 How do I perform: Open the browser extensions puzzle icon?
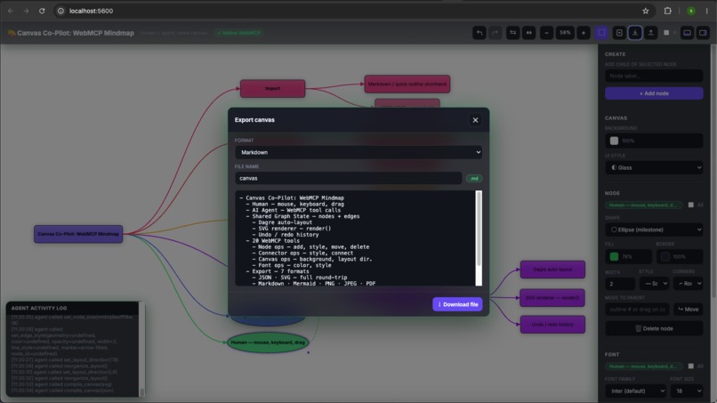coord(667,11)
